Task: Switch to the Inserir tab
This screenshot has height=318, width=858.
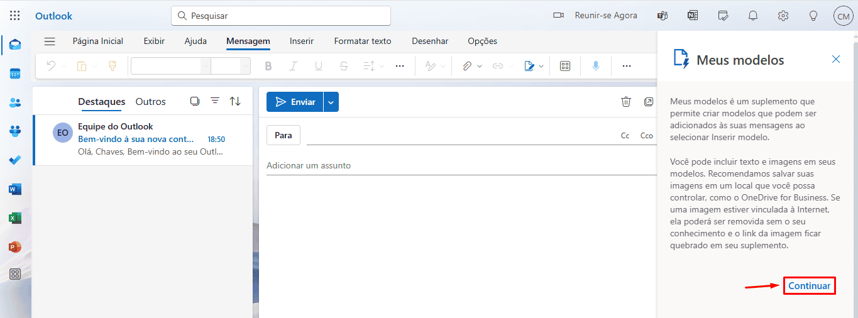Action: [x=302, y=41]
